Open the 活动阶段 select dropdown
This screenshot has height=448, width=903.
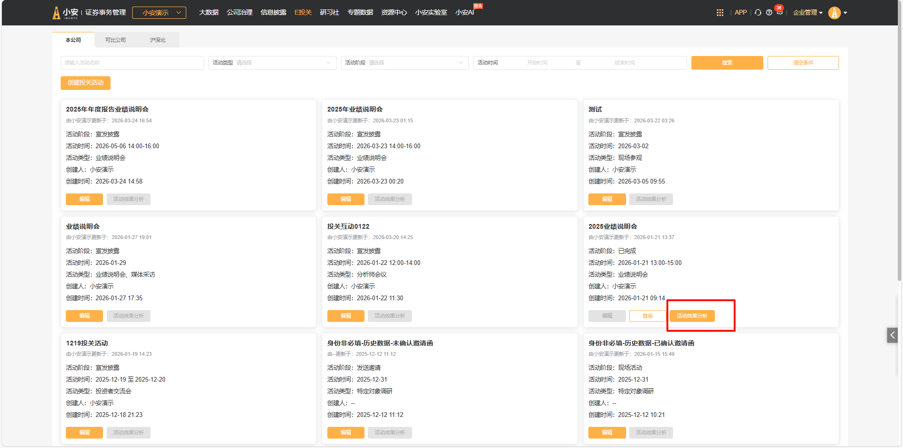[x=404, y=63]
